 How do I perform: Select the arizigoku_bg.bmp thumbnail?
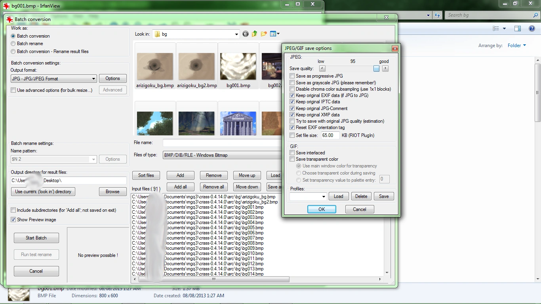[155, 66]
